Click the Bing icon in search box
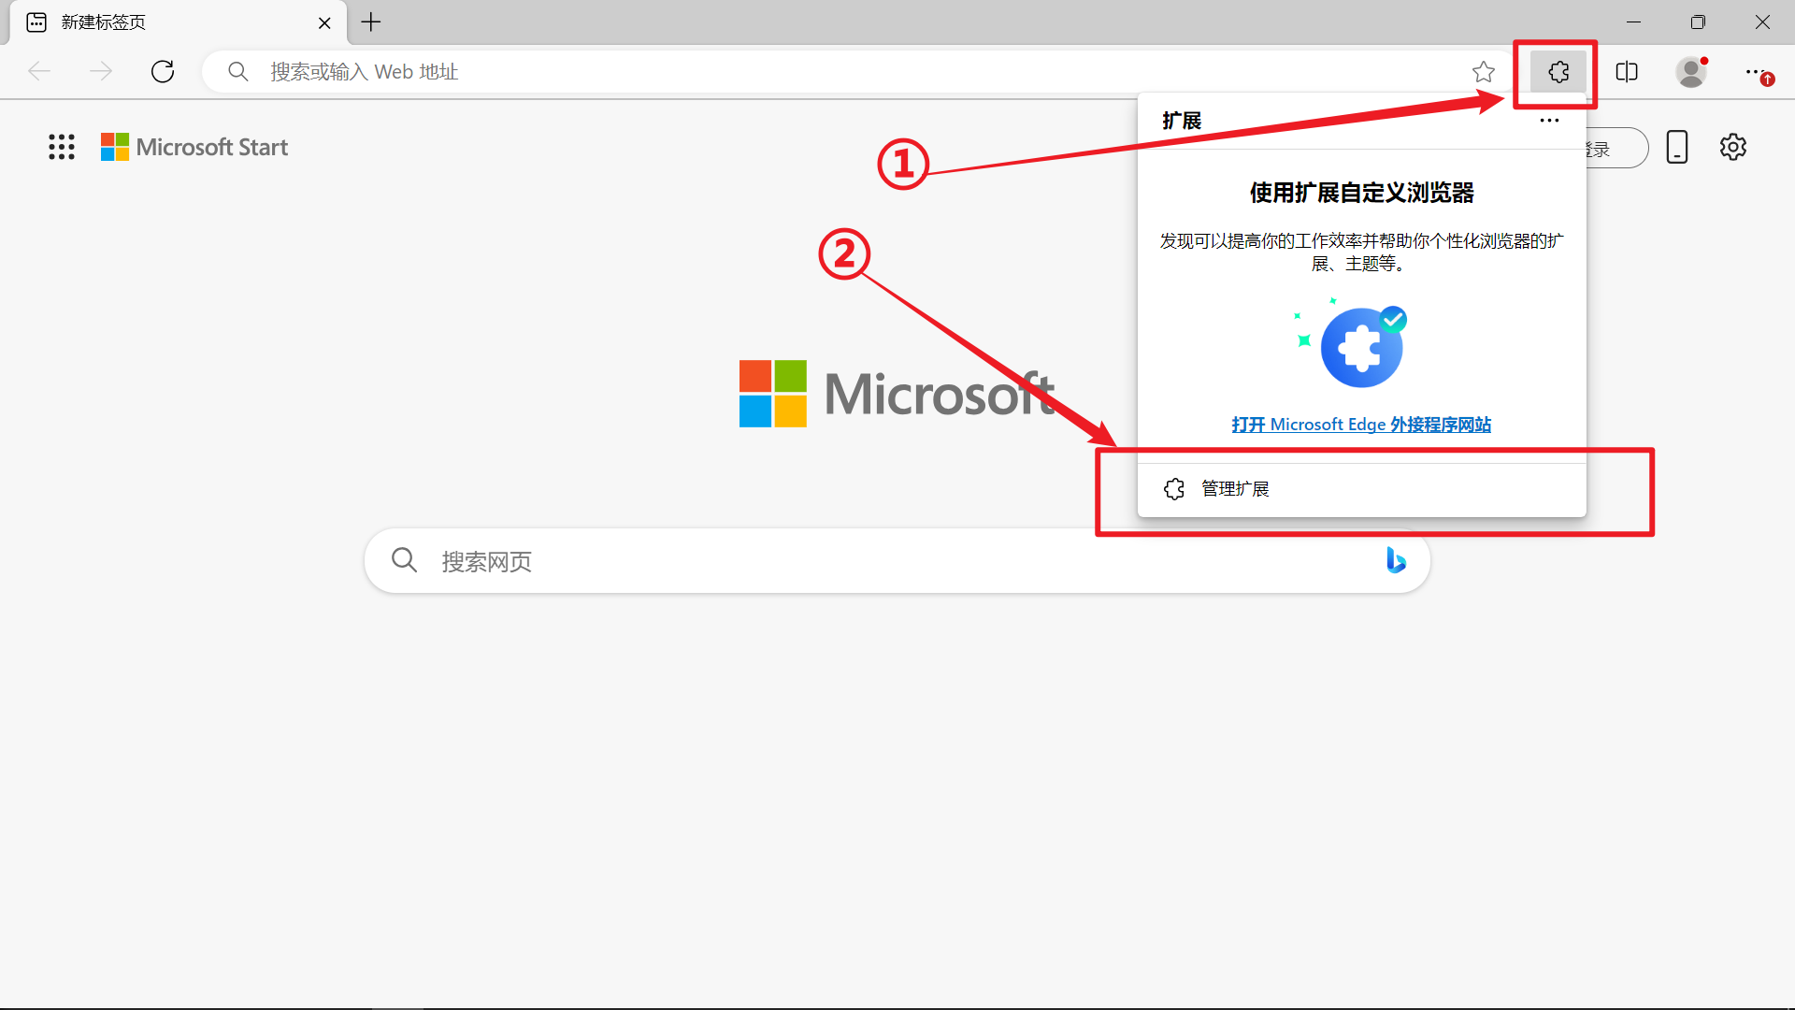Screen dimensions: 1795x1010 1396,560
